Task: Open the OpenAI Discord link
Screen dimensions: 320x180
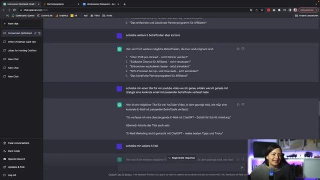Action: point(21,159)
